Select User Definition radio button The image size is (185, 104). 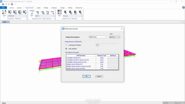point(66,49)
